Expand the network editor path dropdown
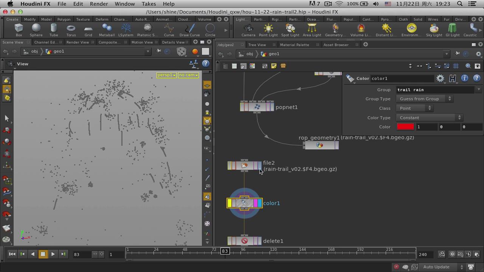 tap(446, 54)
